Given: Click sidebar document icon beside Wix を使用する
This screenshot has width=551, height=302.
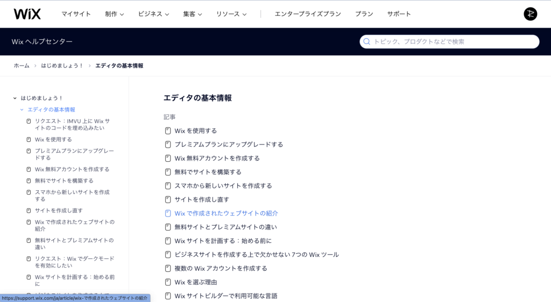Looking at the screenshot, I should [x=29, y=140].
